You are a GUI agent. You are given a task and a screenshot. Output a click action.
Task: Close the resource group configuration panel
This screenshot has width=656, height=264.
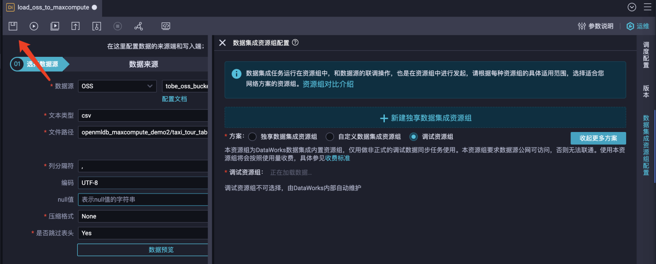222,43
